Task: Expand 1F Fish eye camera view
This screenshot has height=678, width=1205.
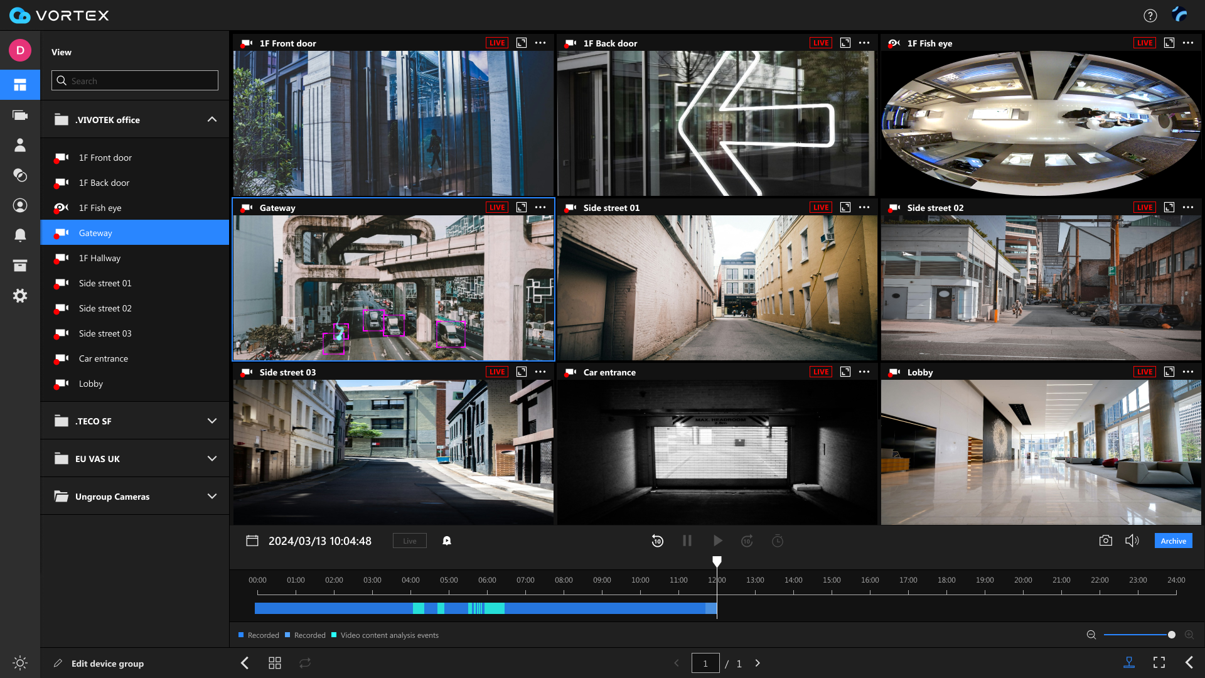Action: click(1169, 43)
